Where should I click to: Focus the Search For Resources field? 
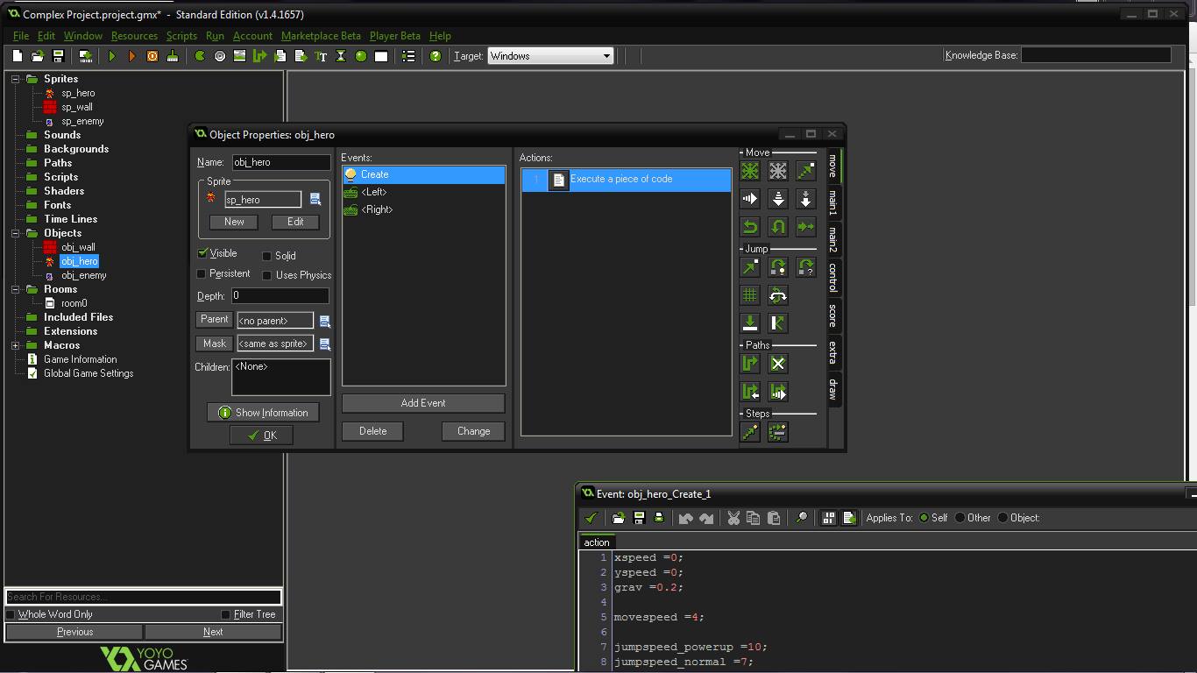pyautogui.click(x=144, y=597)
